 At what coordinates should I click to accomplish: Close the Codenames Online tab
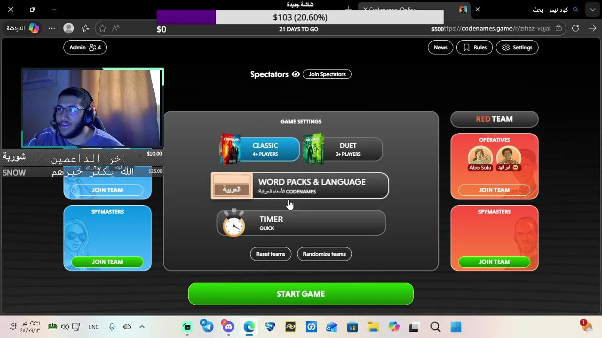click(365, 9)
